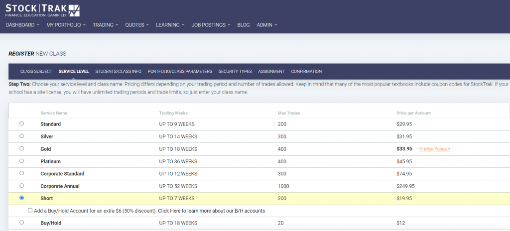Screen dimensions: 510x231
Task: Click the Most Popular star icon
Action: pos(421,149)
